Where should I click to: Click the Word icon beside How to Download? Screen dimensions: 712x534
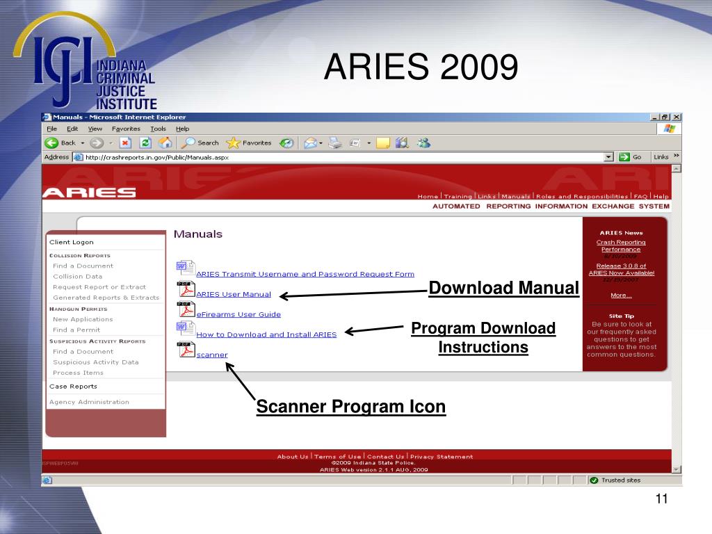pos(186,328)
